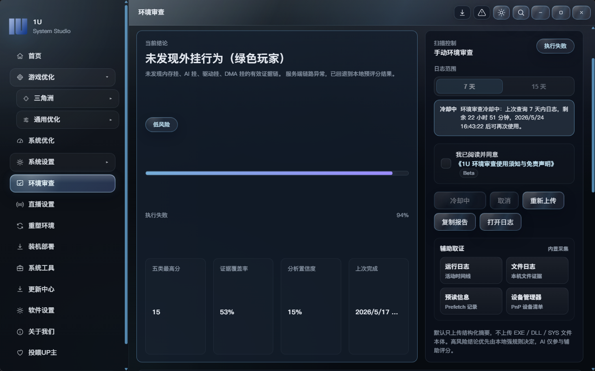The image size is (595, 371).
Task: Open search with magnifier icon
Action: tap(521, 13)
